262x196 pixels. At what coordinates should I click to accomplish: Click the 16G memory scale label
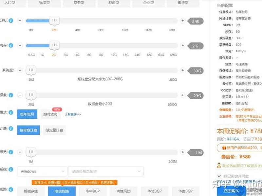pos(126,55)
